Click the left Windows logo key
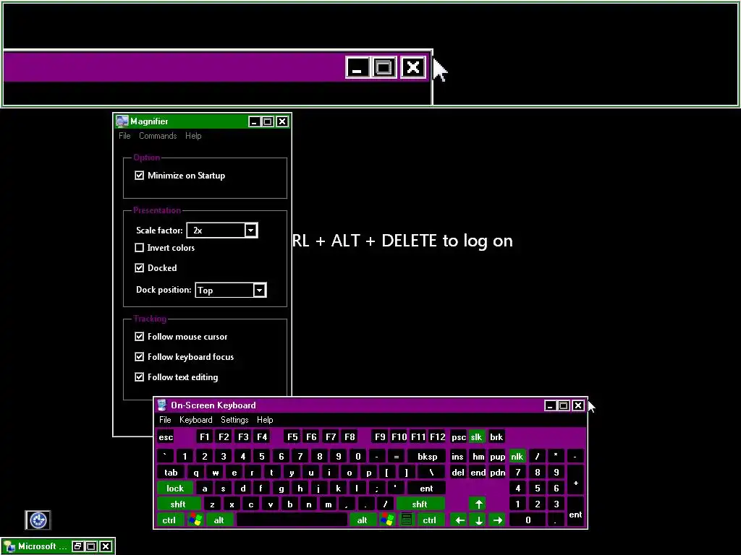This screenshot has width=741, height=555. (195, 520)
